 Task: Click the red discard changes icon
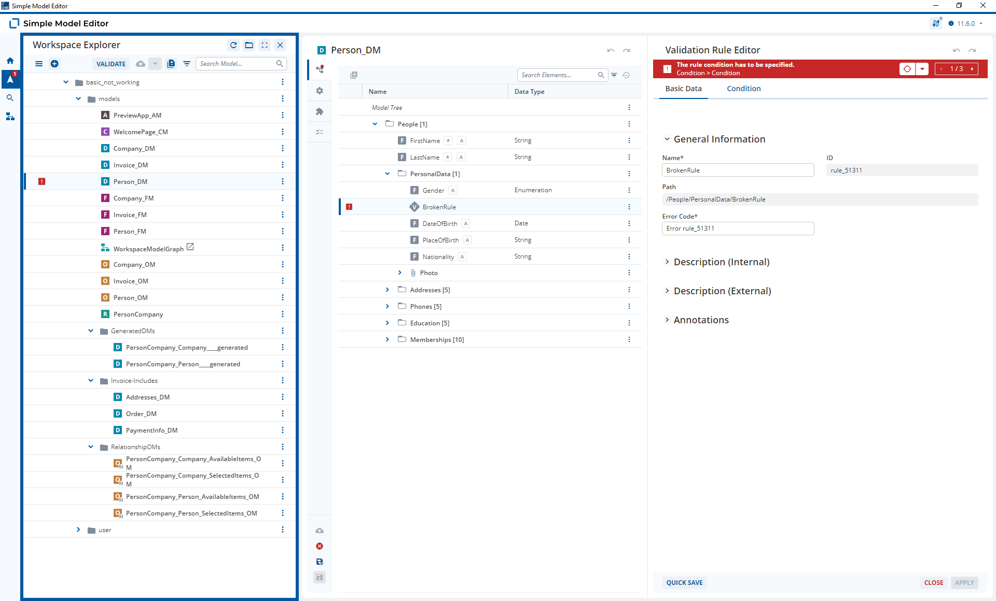coord(320,546)
